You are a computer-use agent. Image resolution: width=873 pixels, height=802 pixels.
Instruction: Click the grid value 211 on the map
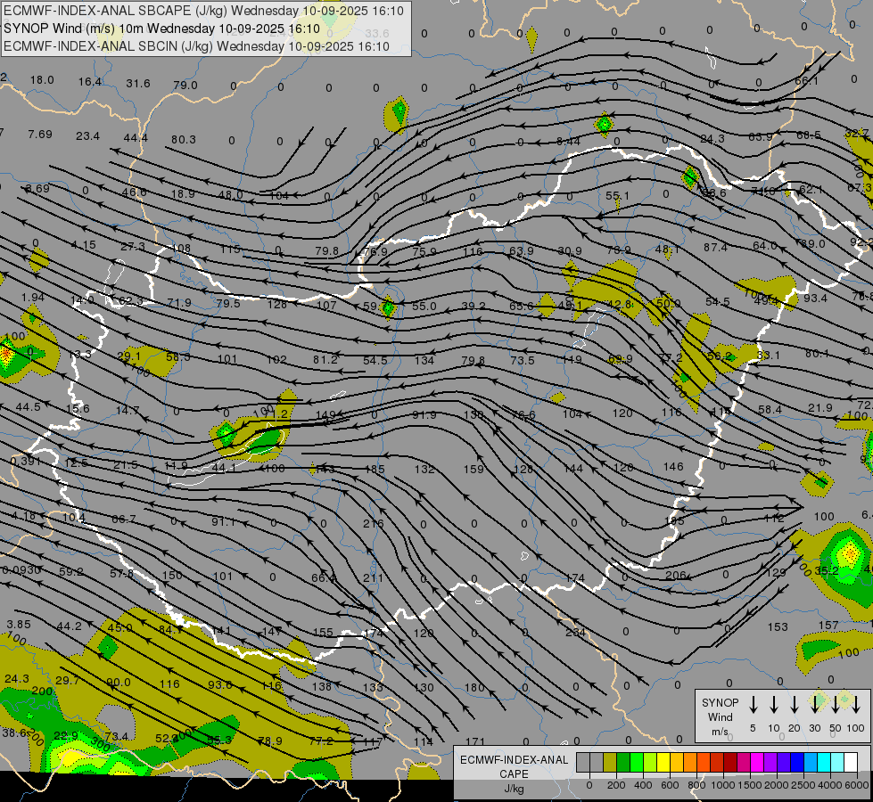coord(373,578)
